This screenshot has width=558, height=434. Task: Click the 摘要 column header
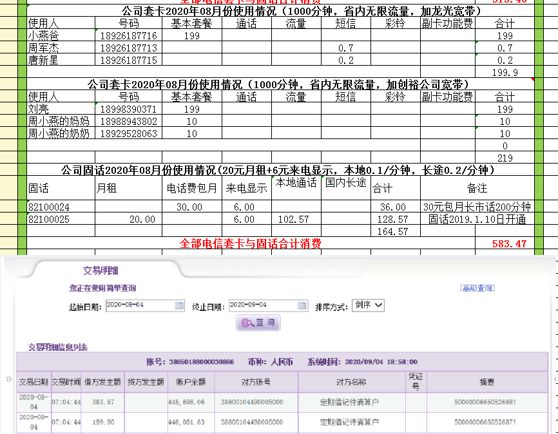tap(487, 382)
